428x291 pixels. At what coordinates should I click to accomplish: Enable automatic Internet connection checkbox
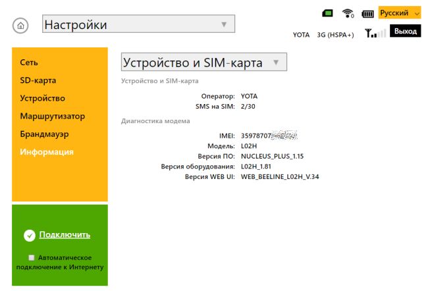tap(32, 257)
